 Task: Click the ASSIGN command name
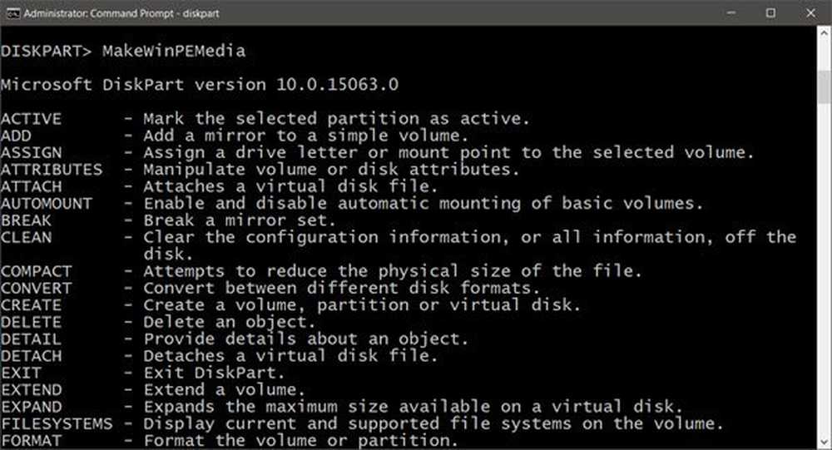[31, 153]
